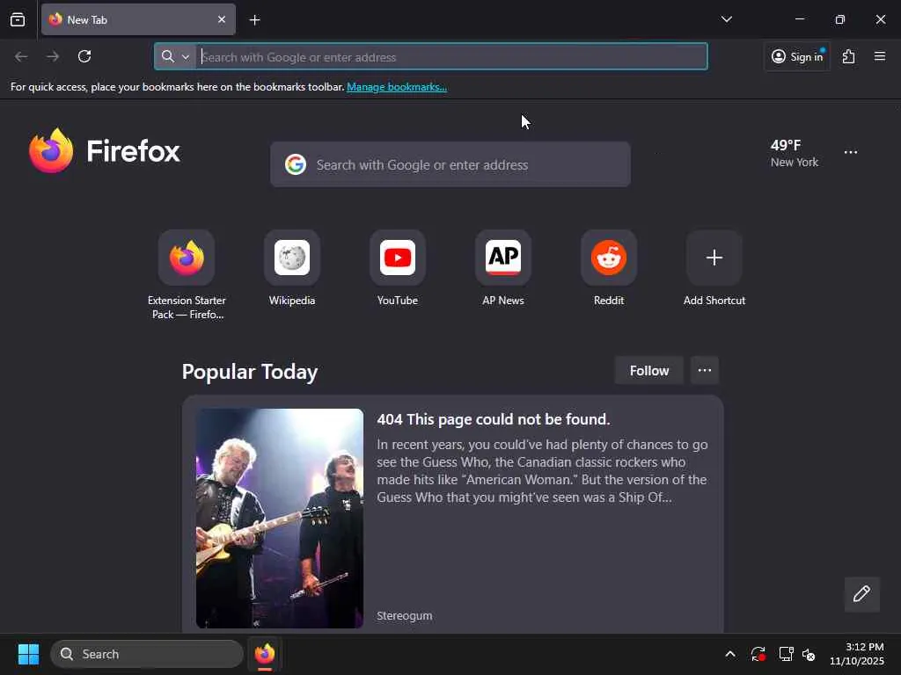Expand the list all tabs chevron

coord(726,19)
